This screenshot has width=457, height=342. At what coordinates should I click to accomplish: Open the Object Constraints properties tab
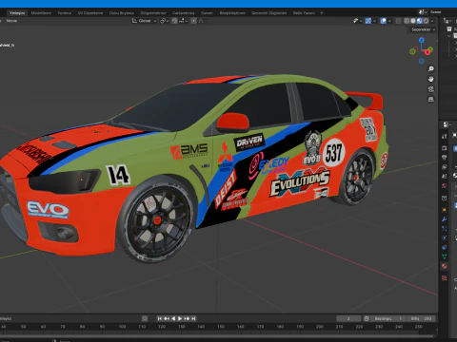tap(445, 247)
